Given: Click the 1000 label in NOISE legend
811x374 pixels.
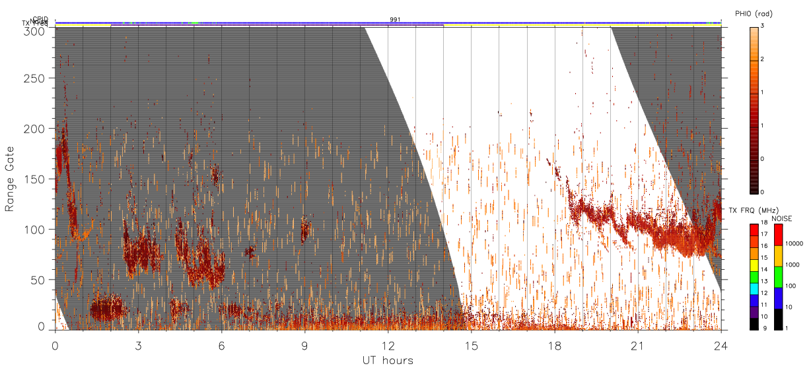Looking at the screenshot, I should 793,265.
